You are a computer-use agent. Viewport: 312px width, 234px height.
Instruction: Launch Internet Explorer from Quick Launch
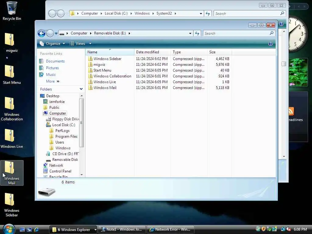(37, 229)
